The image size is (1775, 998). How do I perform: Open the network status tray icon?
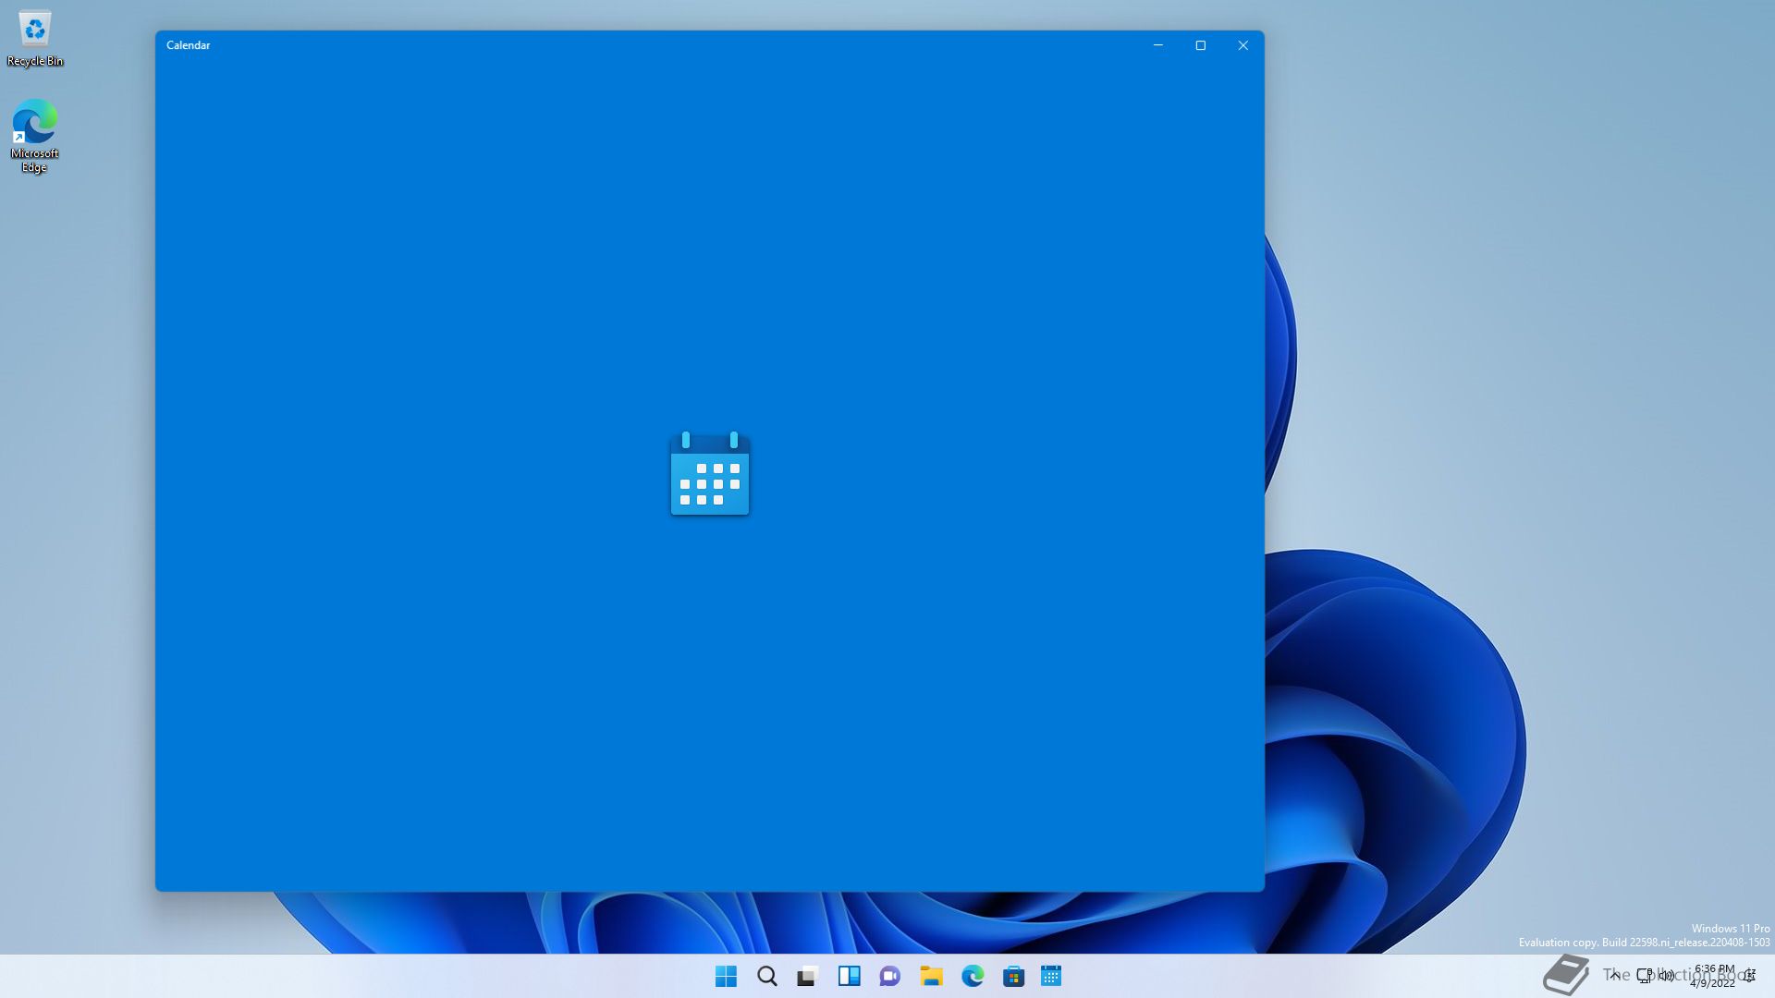coord(1645,975)
